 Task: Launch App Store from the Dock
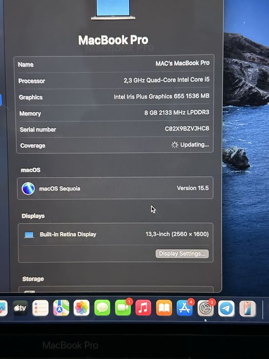point(184,308)
